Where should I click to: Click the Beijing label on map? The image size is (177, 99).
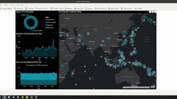[116, 33]
